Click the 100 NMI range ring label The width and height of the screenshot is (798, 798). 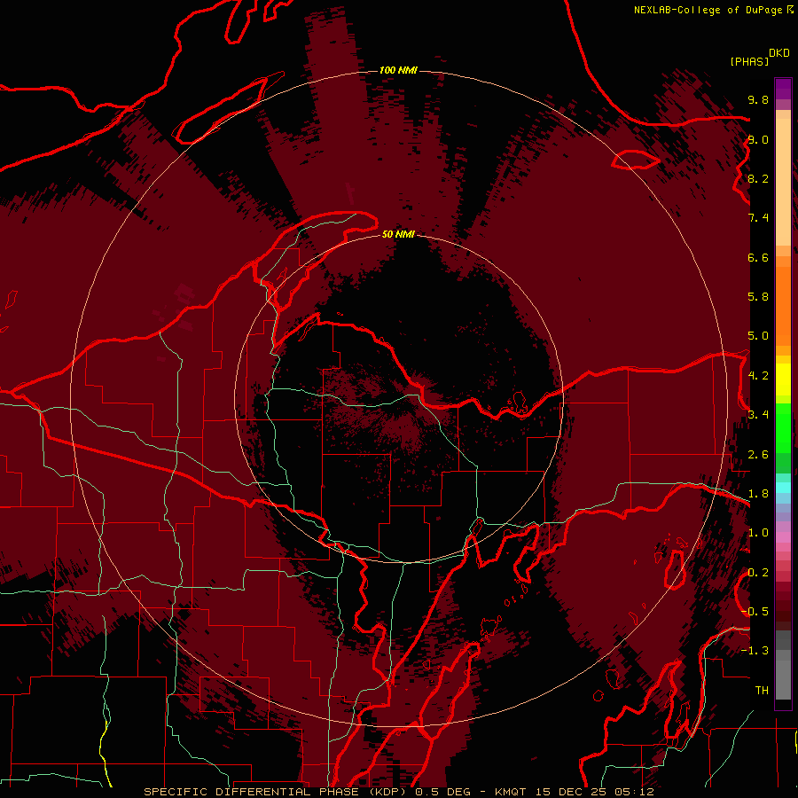398,70
